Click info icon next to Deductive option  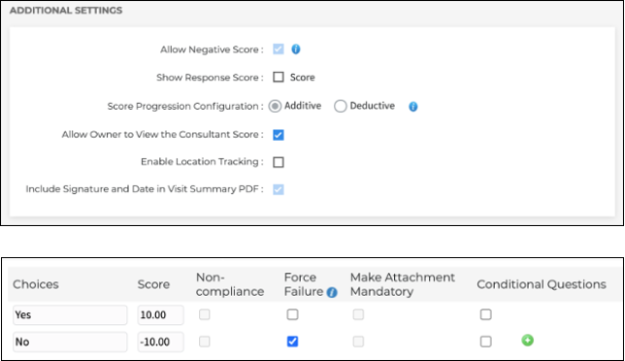(x=413, y=107)
